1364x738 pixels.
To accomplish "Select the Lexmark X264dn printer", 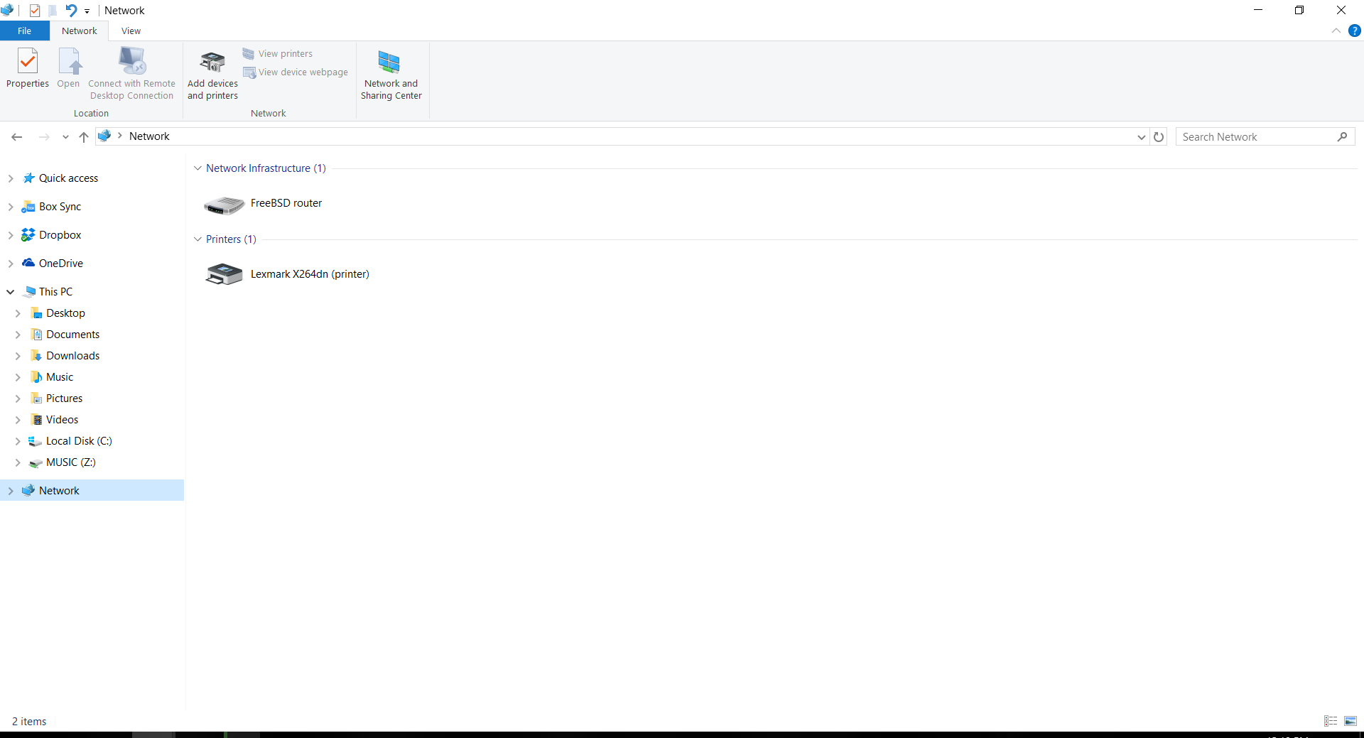I will [287, 274].
